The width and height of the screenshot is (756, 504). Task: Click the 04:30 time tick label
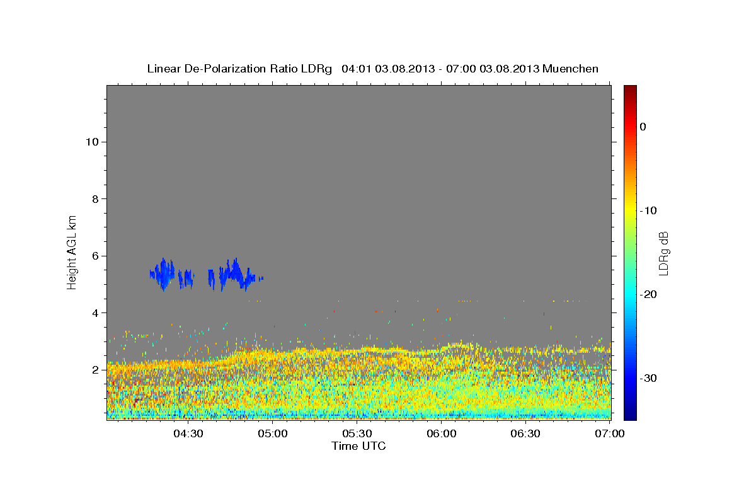pyautogui.click(x=189, y=434)
